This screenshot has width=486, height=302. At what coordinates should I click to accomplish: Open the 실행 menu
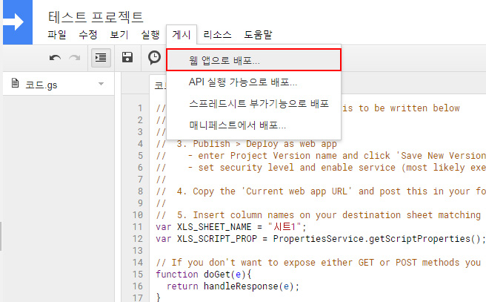(150, 35)
